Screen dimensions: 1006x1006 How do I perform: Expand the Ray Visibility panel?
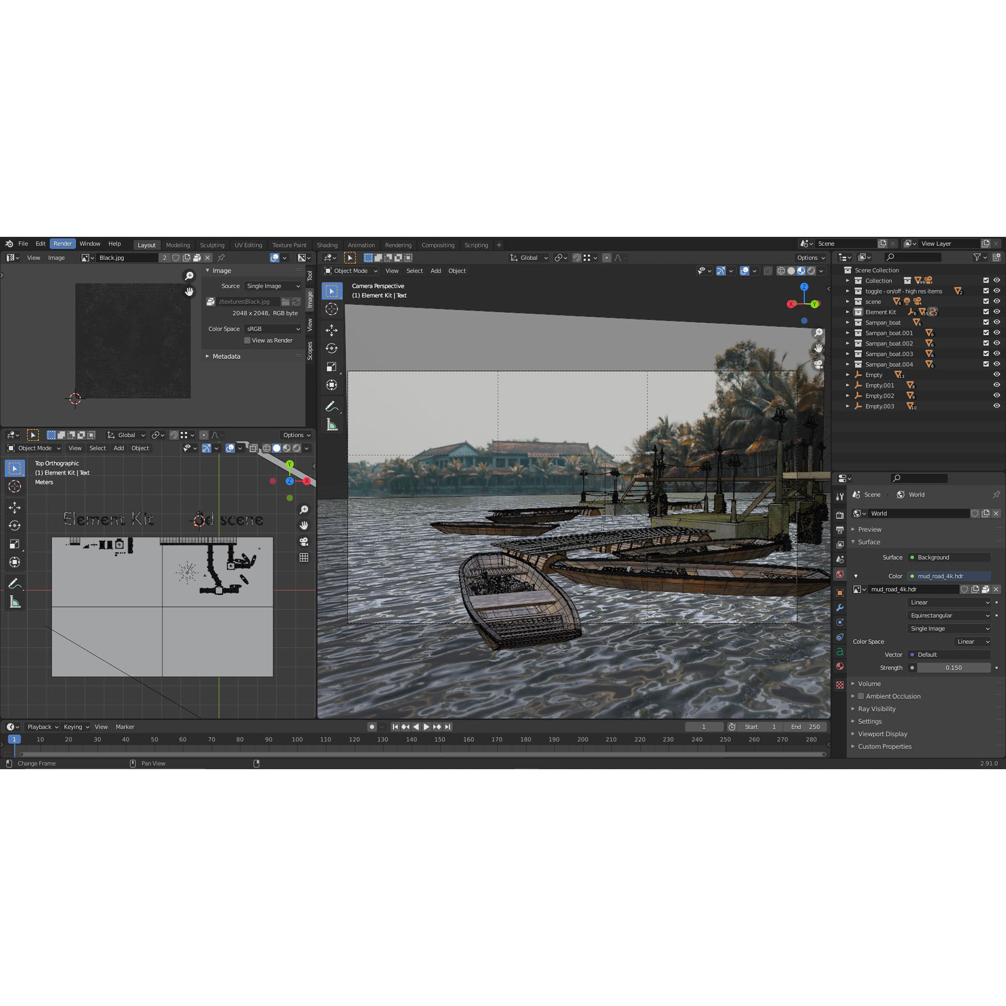[877, 709]
